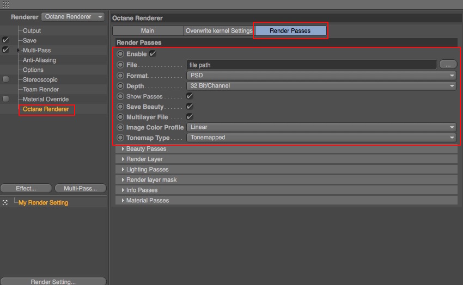
Task: Switch to the Main tab
Action: pos(148,30)
